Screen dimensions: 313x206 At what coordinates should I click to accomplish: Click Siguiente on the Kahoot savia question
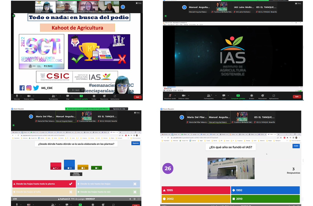135,143
